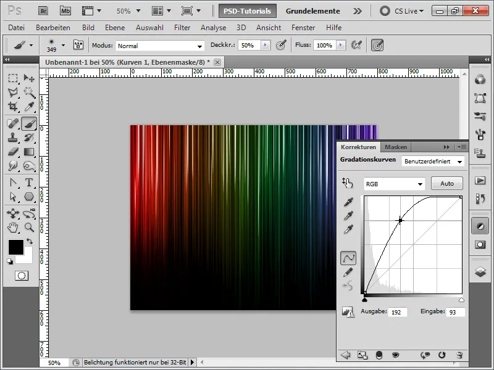Screen dimensions: 494x370
Task: Open the Masks panel icon in right dock
Action: [x=480, y=244]
